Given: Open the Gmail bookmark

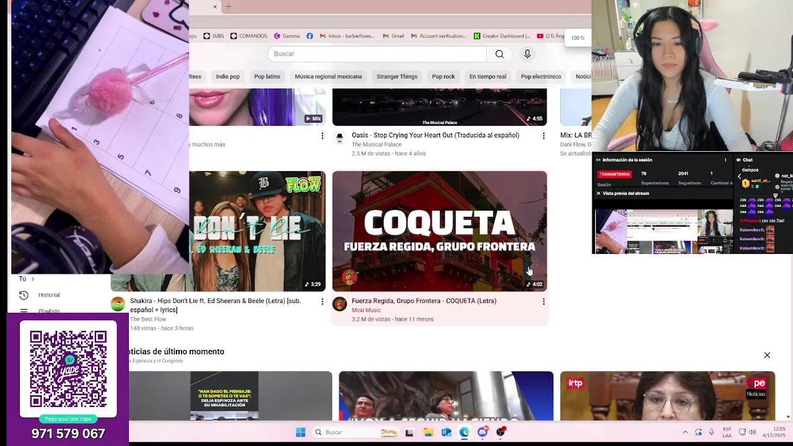Looking at the screenshot, I should click(393, 36).
